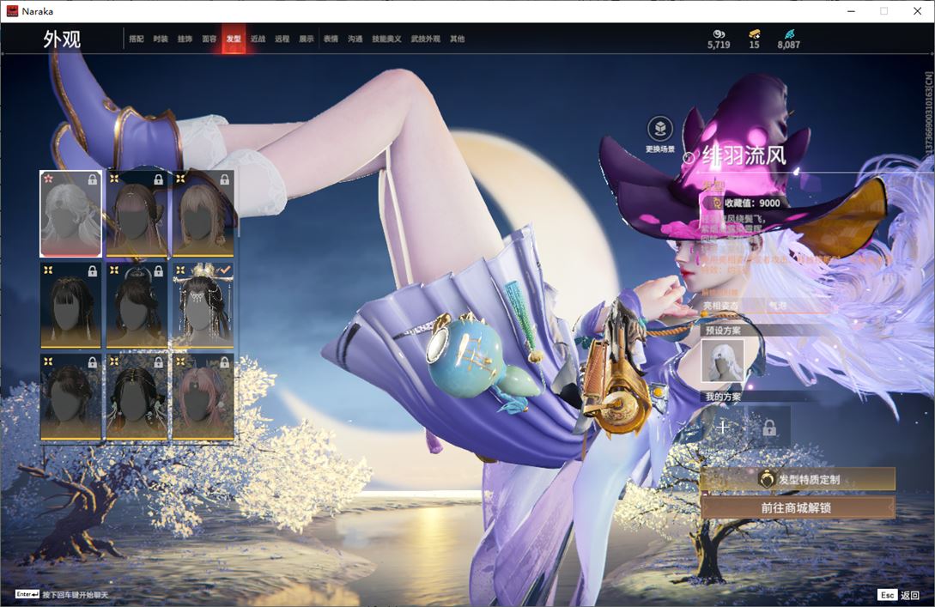Click the 气泡 option
This screenshot has height=607, width=935.
point(778,306)
